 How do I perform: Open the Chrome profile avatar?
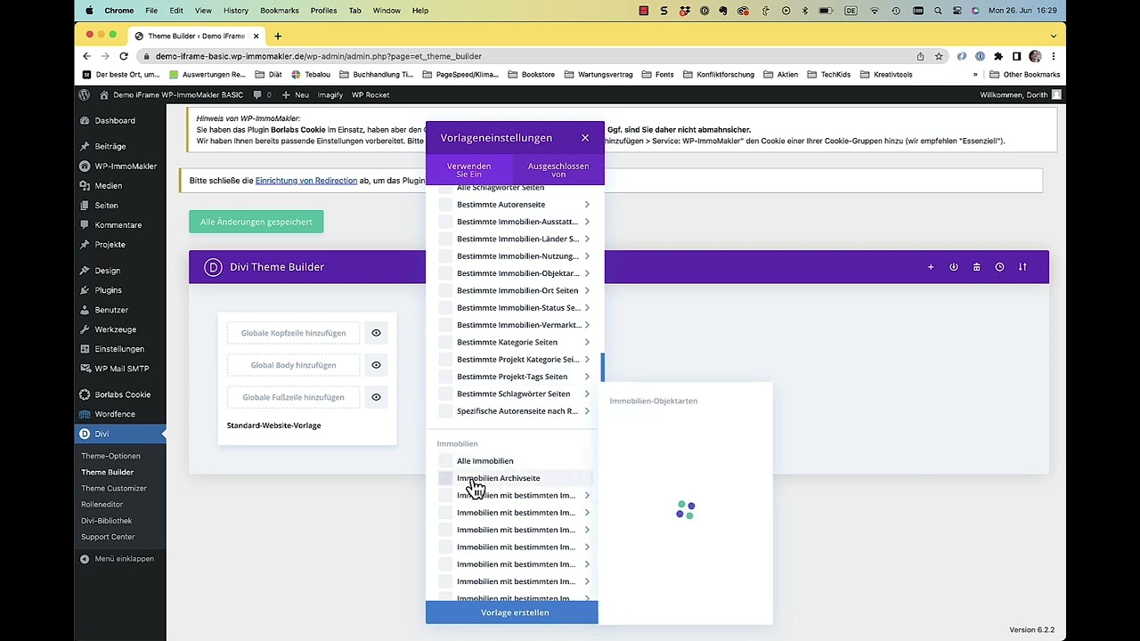tap(1035, 56)
